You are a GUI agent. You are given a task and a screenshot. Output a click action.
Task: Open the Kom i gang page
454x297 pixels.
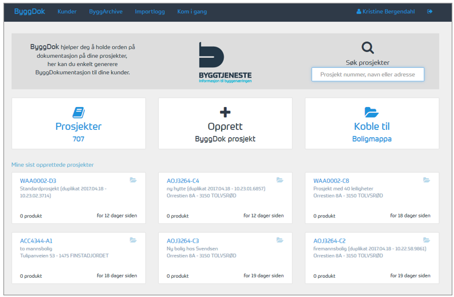click(x=192, y=12)
